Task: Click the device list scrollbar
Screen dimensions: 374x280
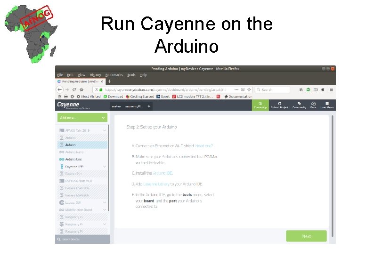Action: 108,168
